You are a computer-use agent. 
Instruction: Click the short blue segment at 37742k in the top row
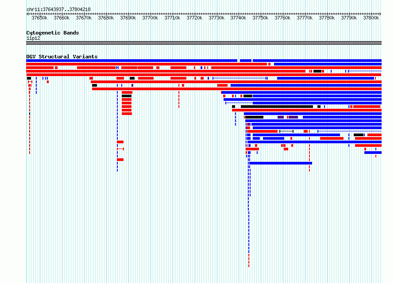[x=246, y=61]
